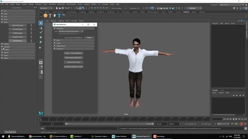Toggle the red auto keyframe button
The width and height of the screenshot is (248, 139).
pos(241,124)
